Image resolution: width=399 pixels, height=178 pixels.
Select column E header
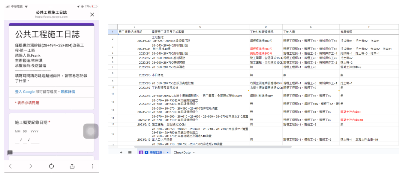(311, 27)
